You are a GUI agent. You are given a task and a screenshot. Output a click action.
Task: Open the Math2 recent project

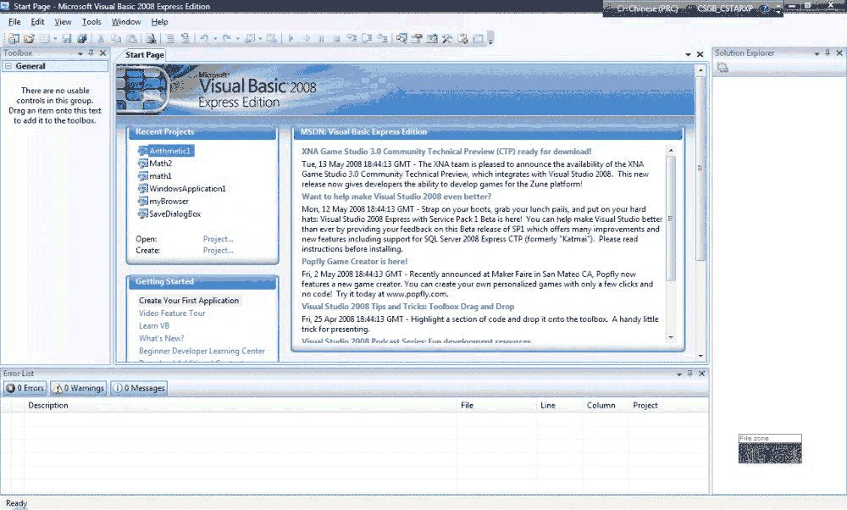(160, 164)
